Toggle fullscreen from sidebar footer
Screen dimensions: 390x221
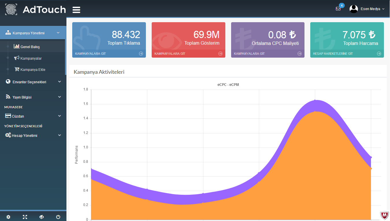25,217
